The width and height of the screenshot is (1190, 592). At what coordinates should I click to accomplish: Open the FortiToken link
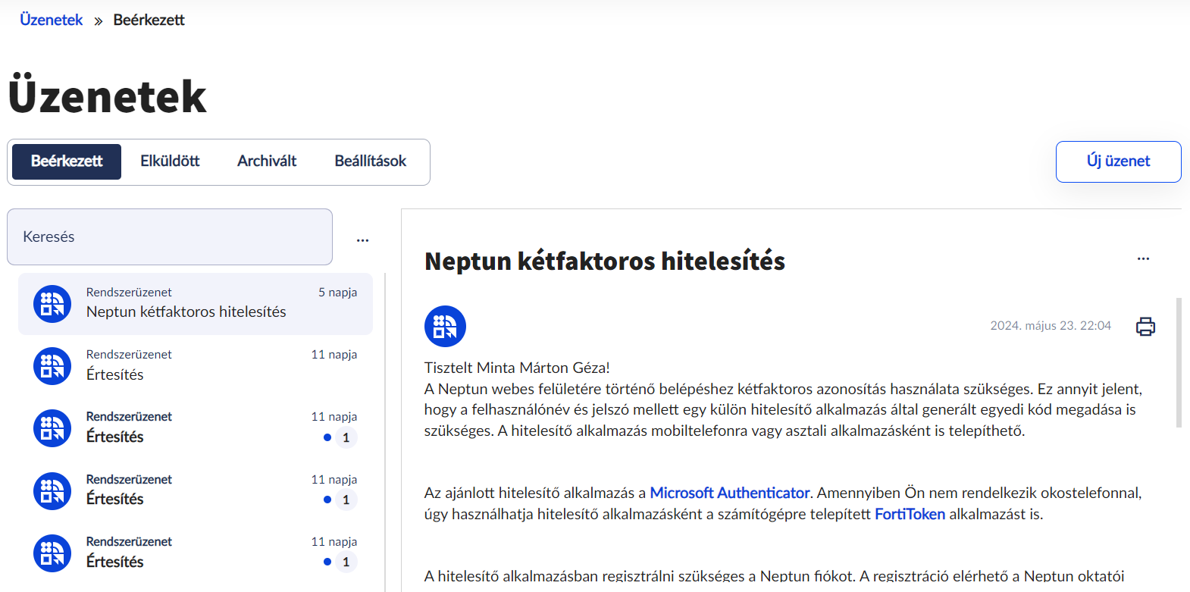(x=910, y=514)
